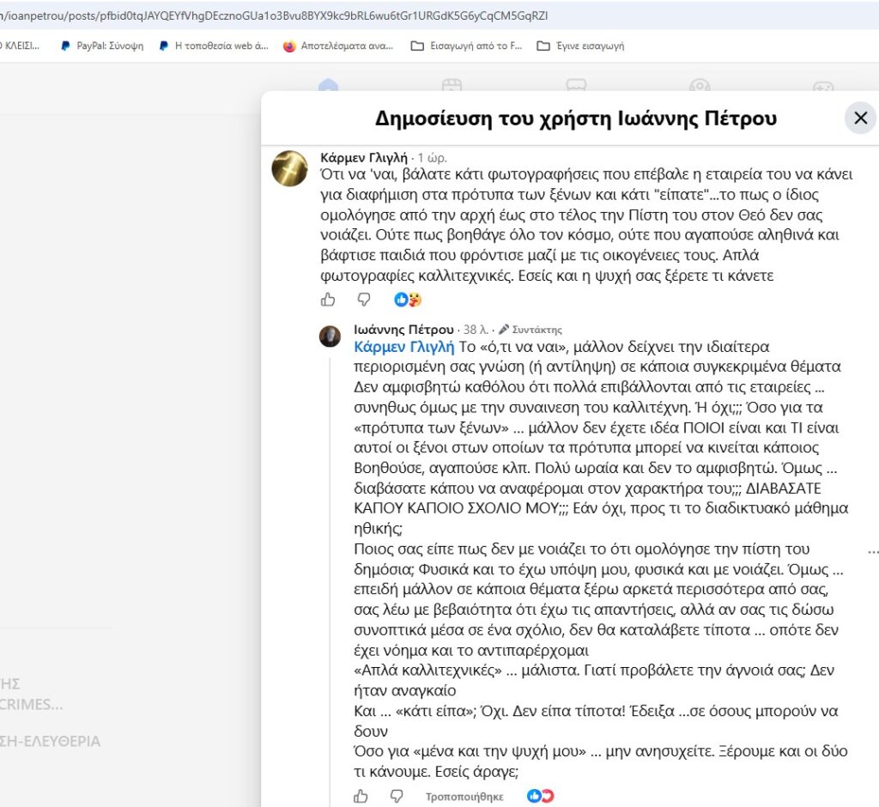Screen dimensions: 879x807
Task: Dislike Ιωάννης Πέτρου's reply with thumbs down
Action: (397, 796)
